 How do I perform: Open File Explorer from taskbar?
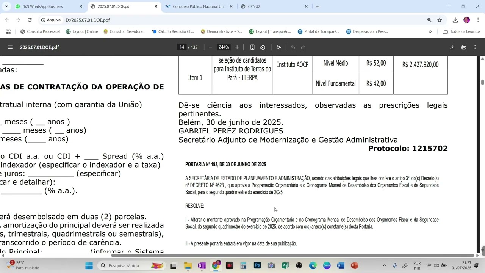(188, 265)
